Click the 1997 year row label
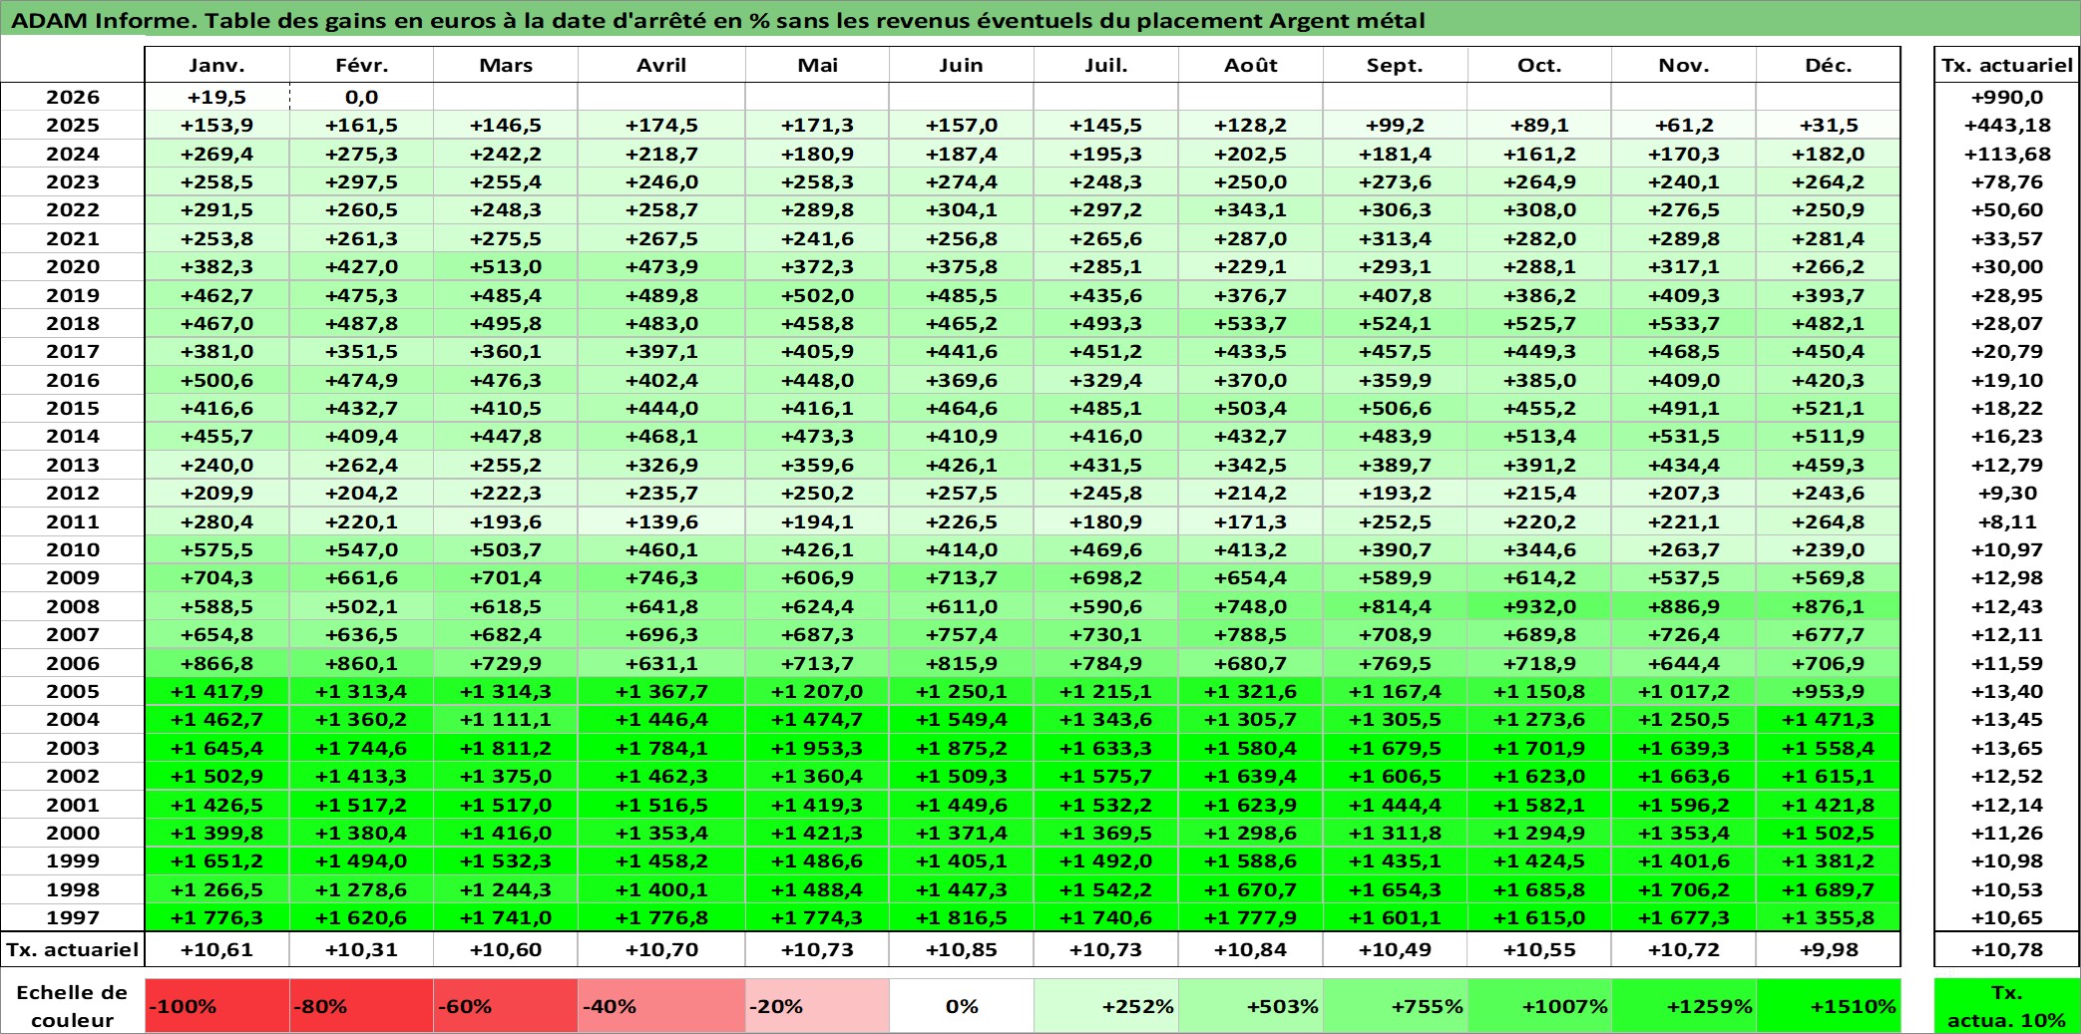 tap(73, 917)
